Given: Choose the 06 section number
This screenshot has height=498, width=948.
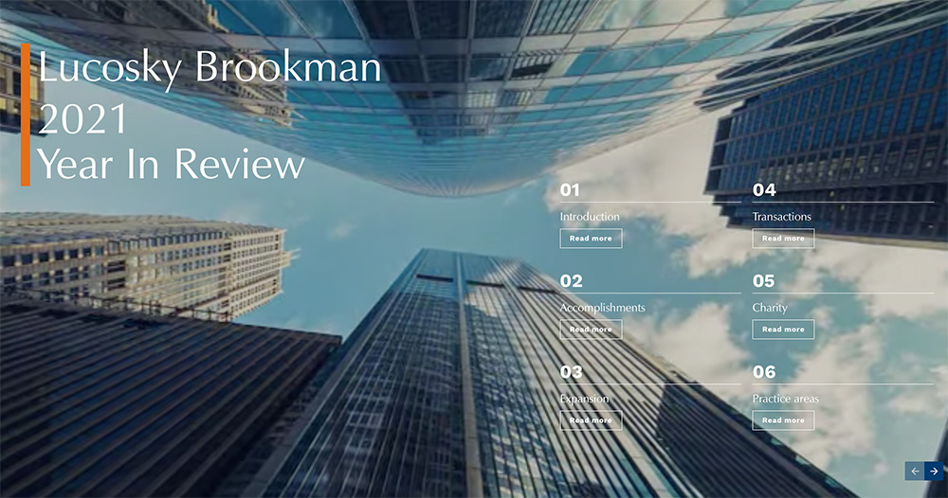Looking at the screenshot, I should [x=764, y=372].
